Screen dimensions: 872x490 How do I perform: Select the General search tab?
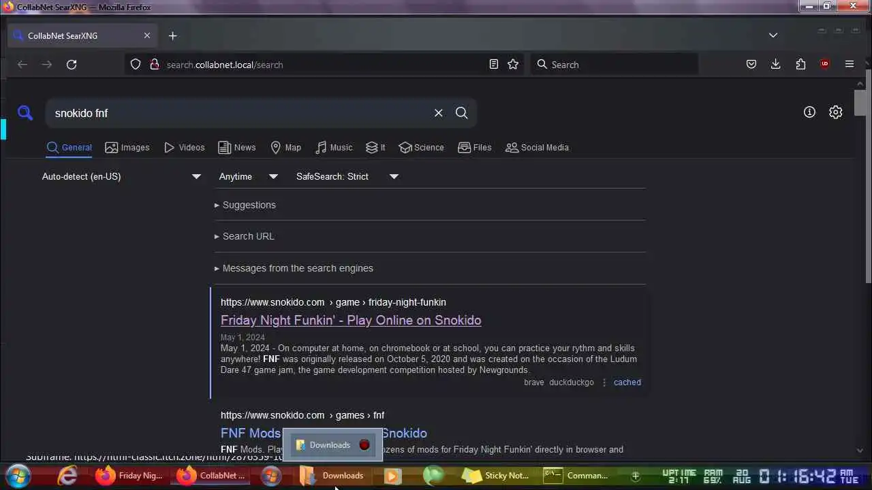(x=69, y=147)
